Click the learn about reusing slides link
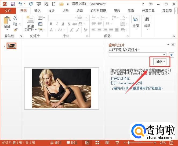This screenshot has height=146, width=178. [137, 88]
